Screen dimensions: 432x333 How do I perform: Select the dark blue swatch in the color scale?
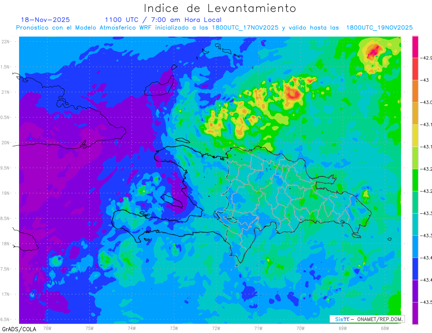click(415, 268)
